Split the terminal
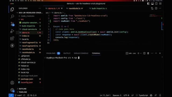 [144, 53]
